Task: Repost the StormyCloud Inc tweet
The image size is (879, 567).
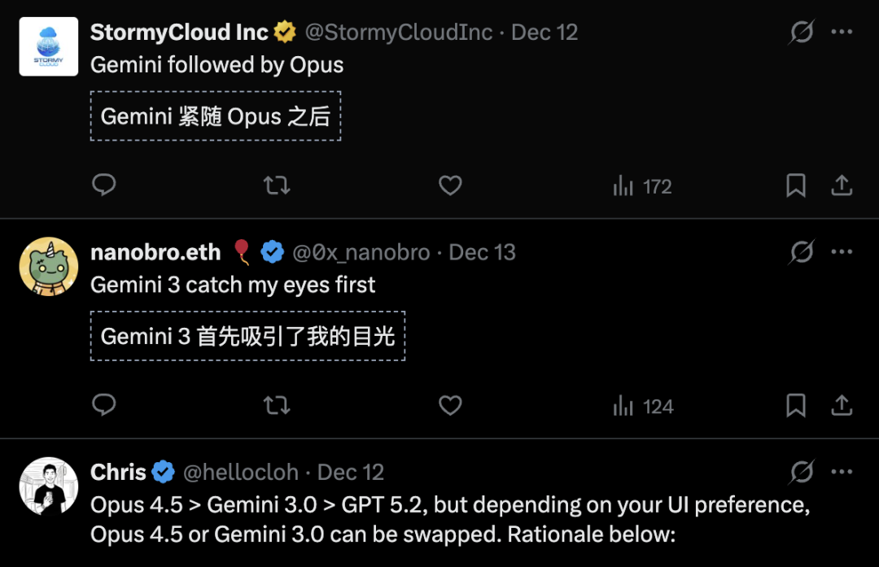Action: point(278,186)
